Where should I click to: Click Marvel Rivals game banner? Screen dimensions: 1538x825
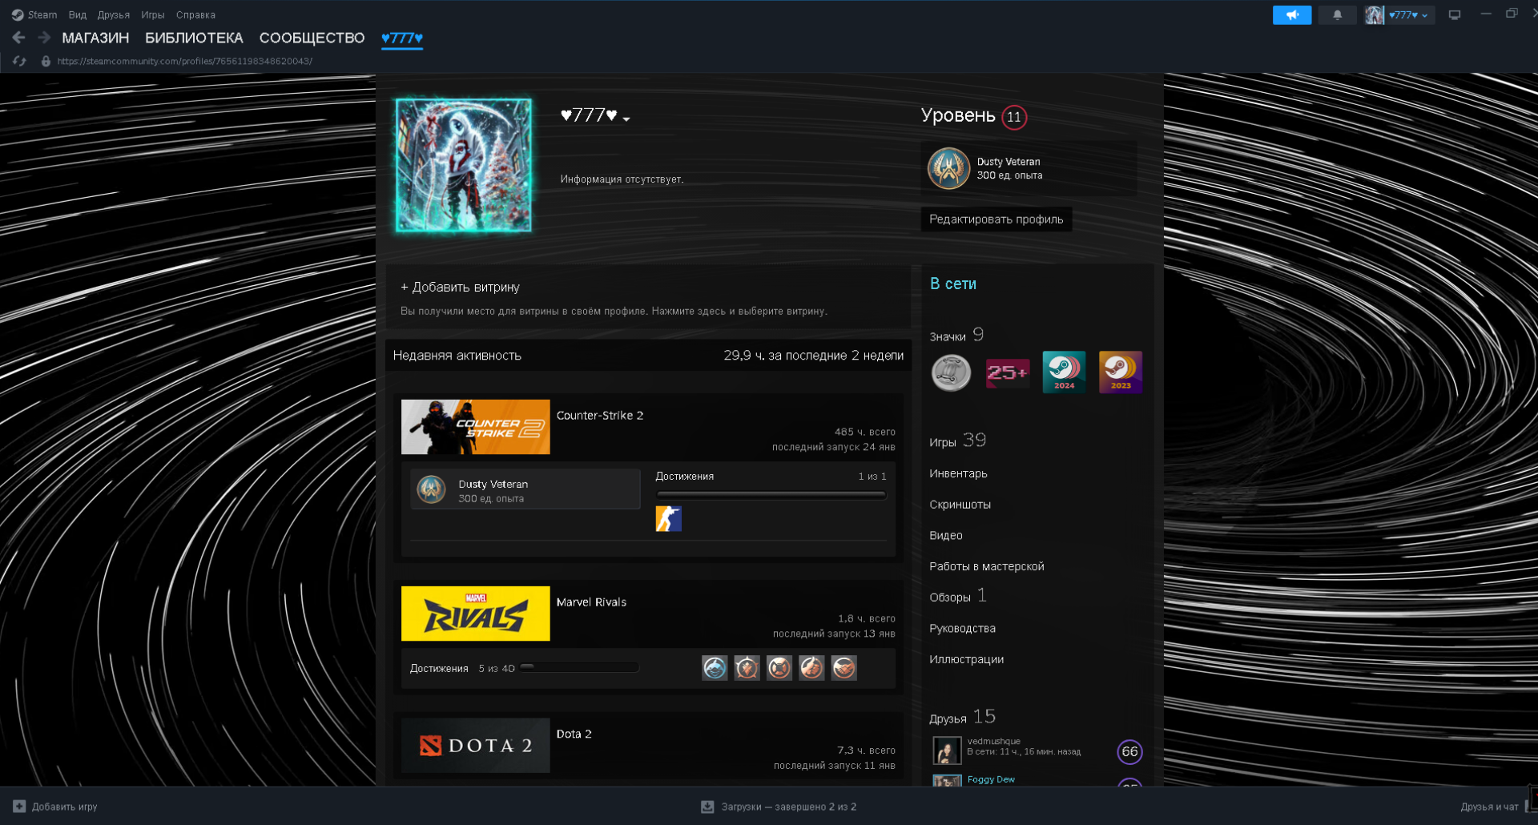click(x=475, y=614)
